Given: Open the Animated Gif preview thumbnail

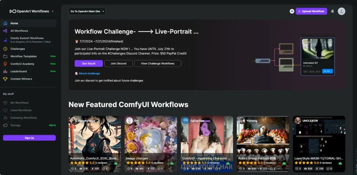Looking at the screenshot, I should [318, 48].
